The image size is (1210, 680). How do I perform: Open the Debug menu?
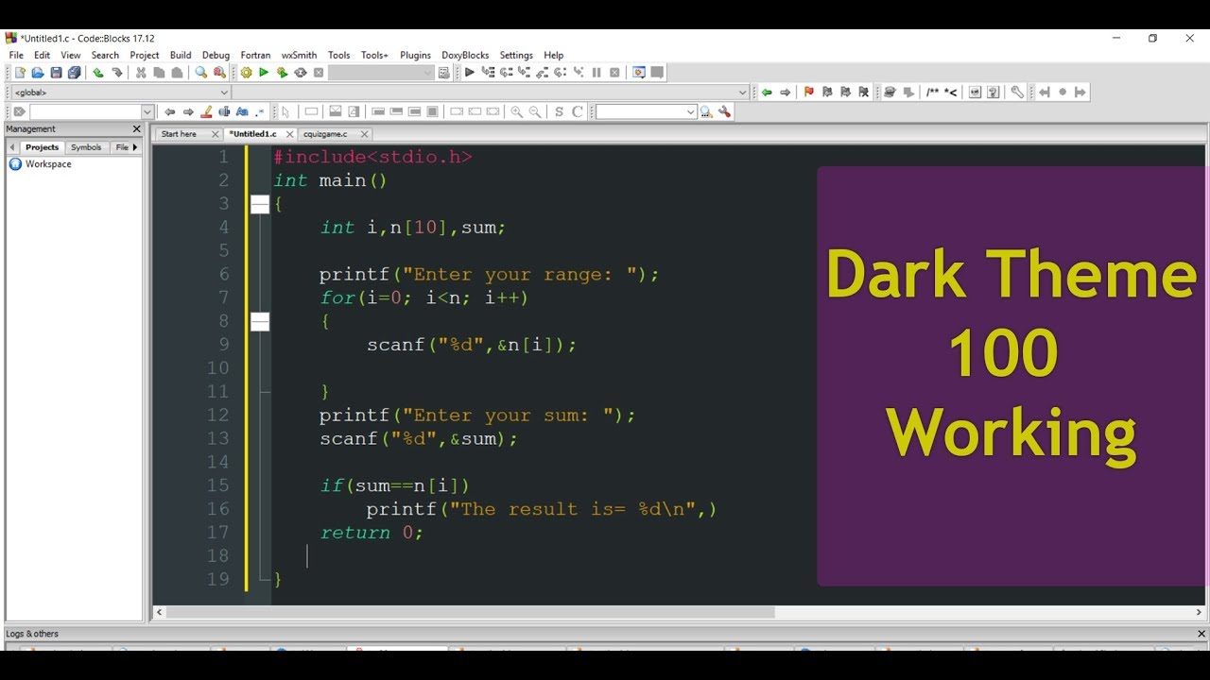(x=216, y=55)
